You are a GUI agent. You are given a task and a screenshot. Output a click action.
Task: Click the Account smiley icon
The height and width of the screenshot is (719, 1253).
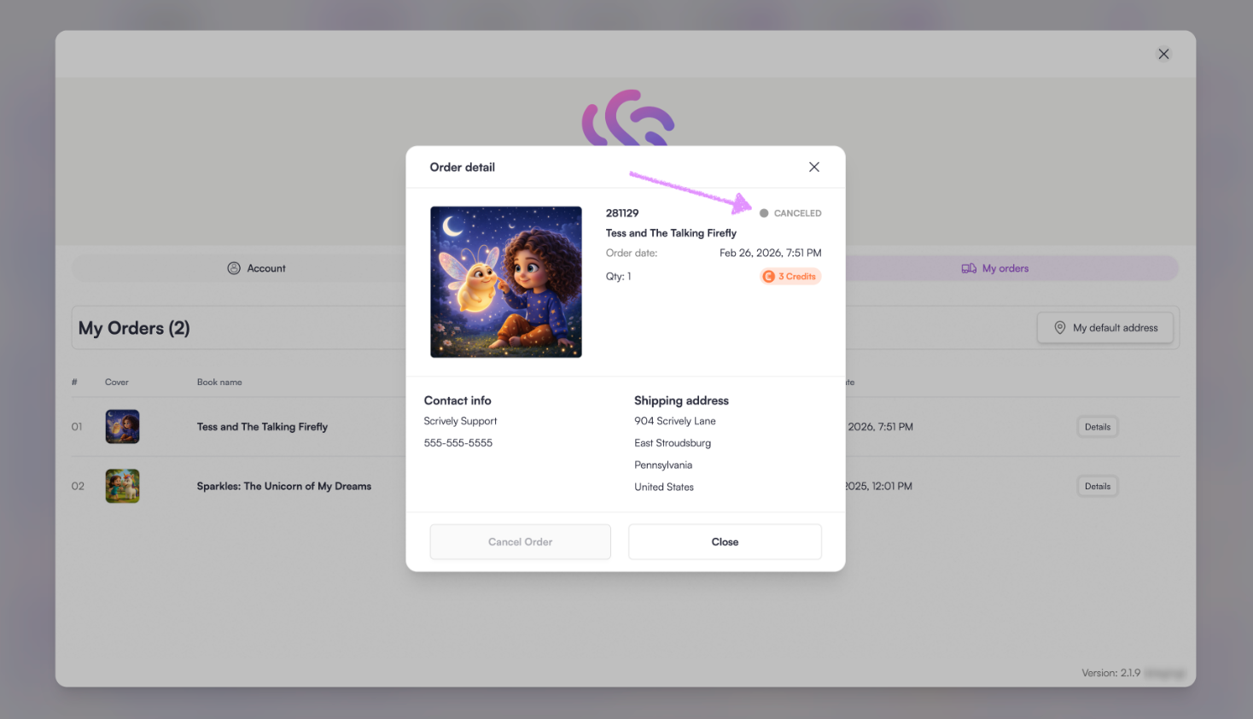pos(234,268)
